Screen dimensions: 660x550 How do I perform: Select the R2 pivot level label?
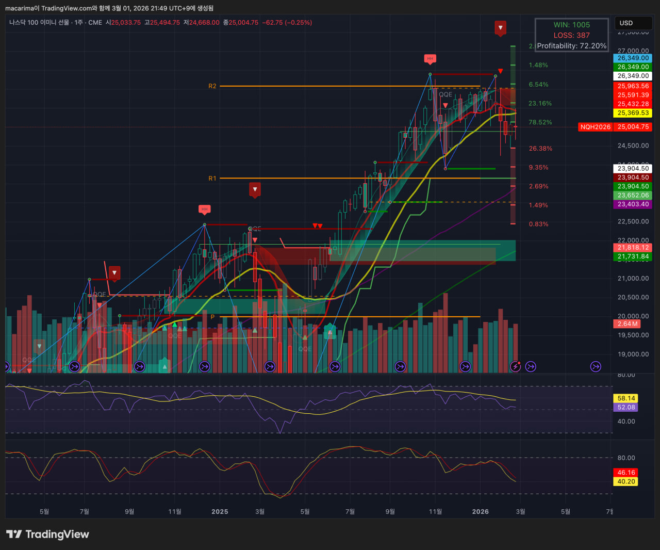pos(212,86)
